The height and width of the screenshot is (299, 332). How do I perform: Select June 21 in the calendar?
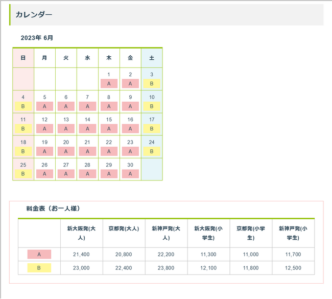tap(87, 147)
